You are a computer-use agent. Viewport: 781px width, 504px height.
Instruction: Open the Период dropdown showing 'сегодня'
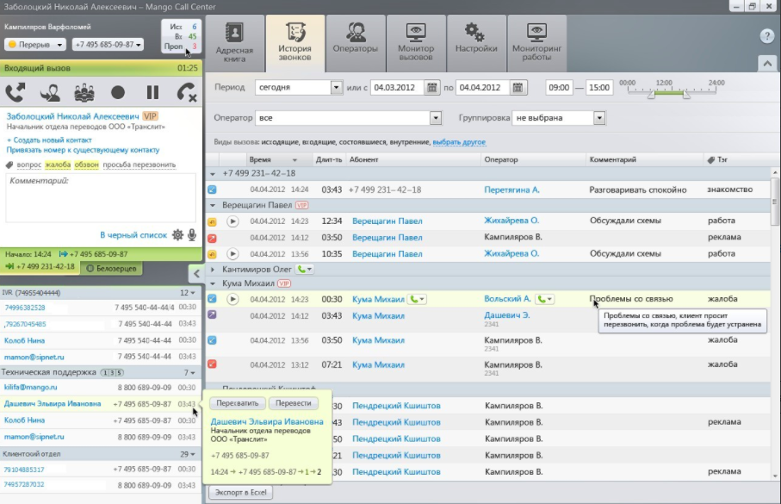click(x=336, y=87)
